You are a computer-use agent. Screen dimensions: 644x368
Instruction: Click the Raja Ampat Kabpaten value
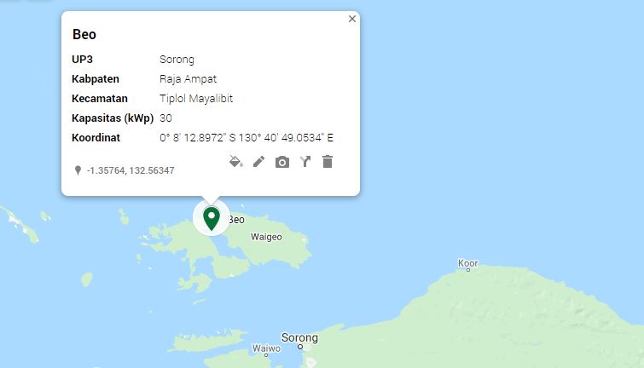click(x=188, y=78)
